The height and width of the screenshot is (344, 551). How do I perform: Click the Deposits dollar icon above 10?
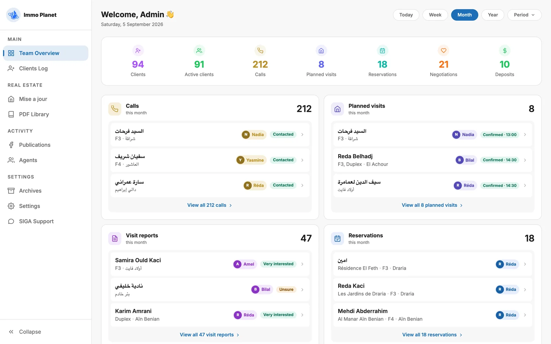pos(505,51)
